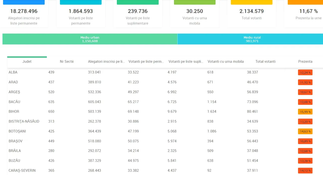Open the 239.736 liste suplimentare card

[x=138, y=14]
